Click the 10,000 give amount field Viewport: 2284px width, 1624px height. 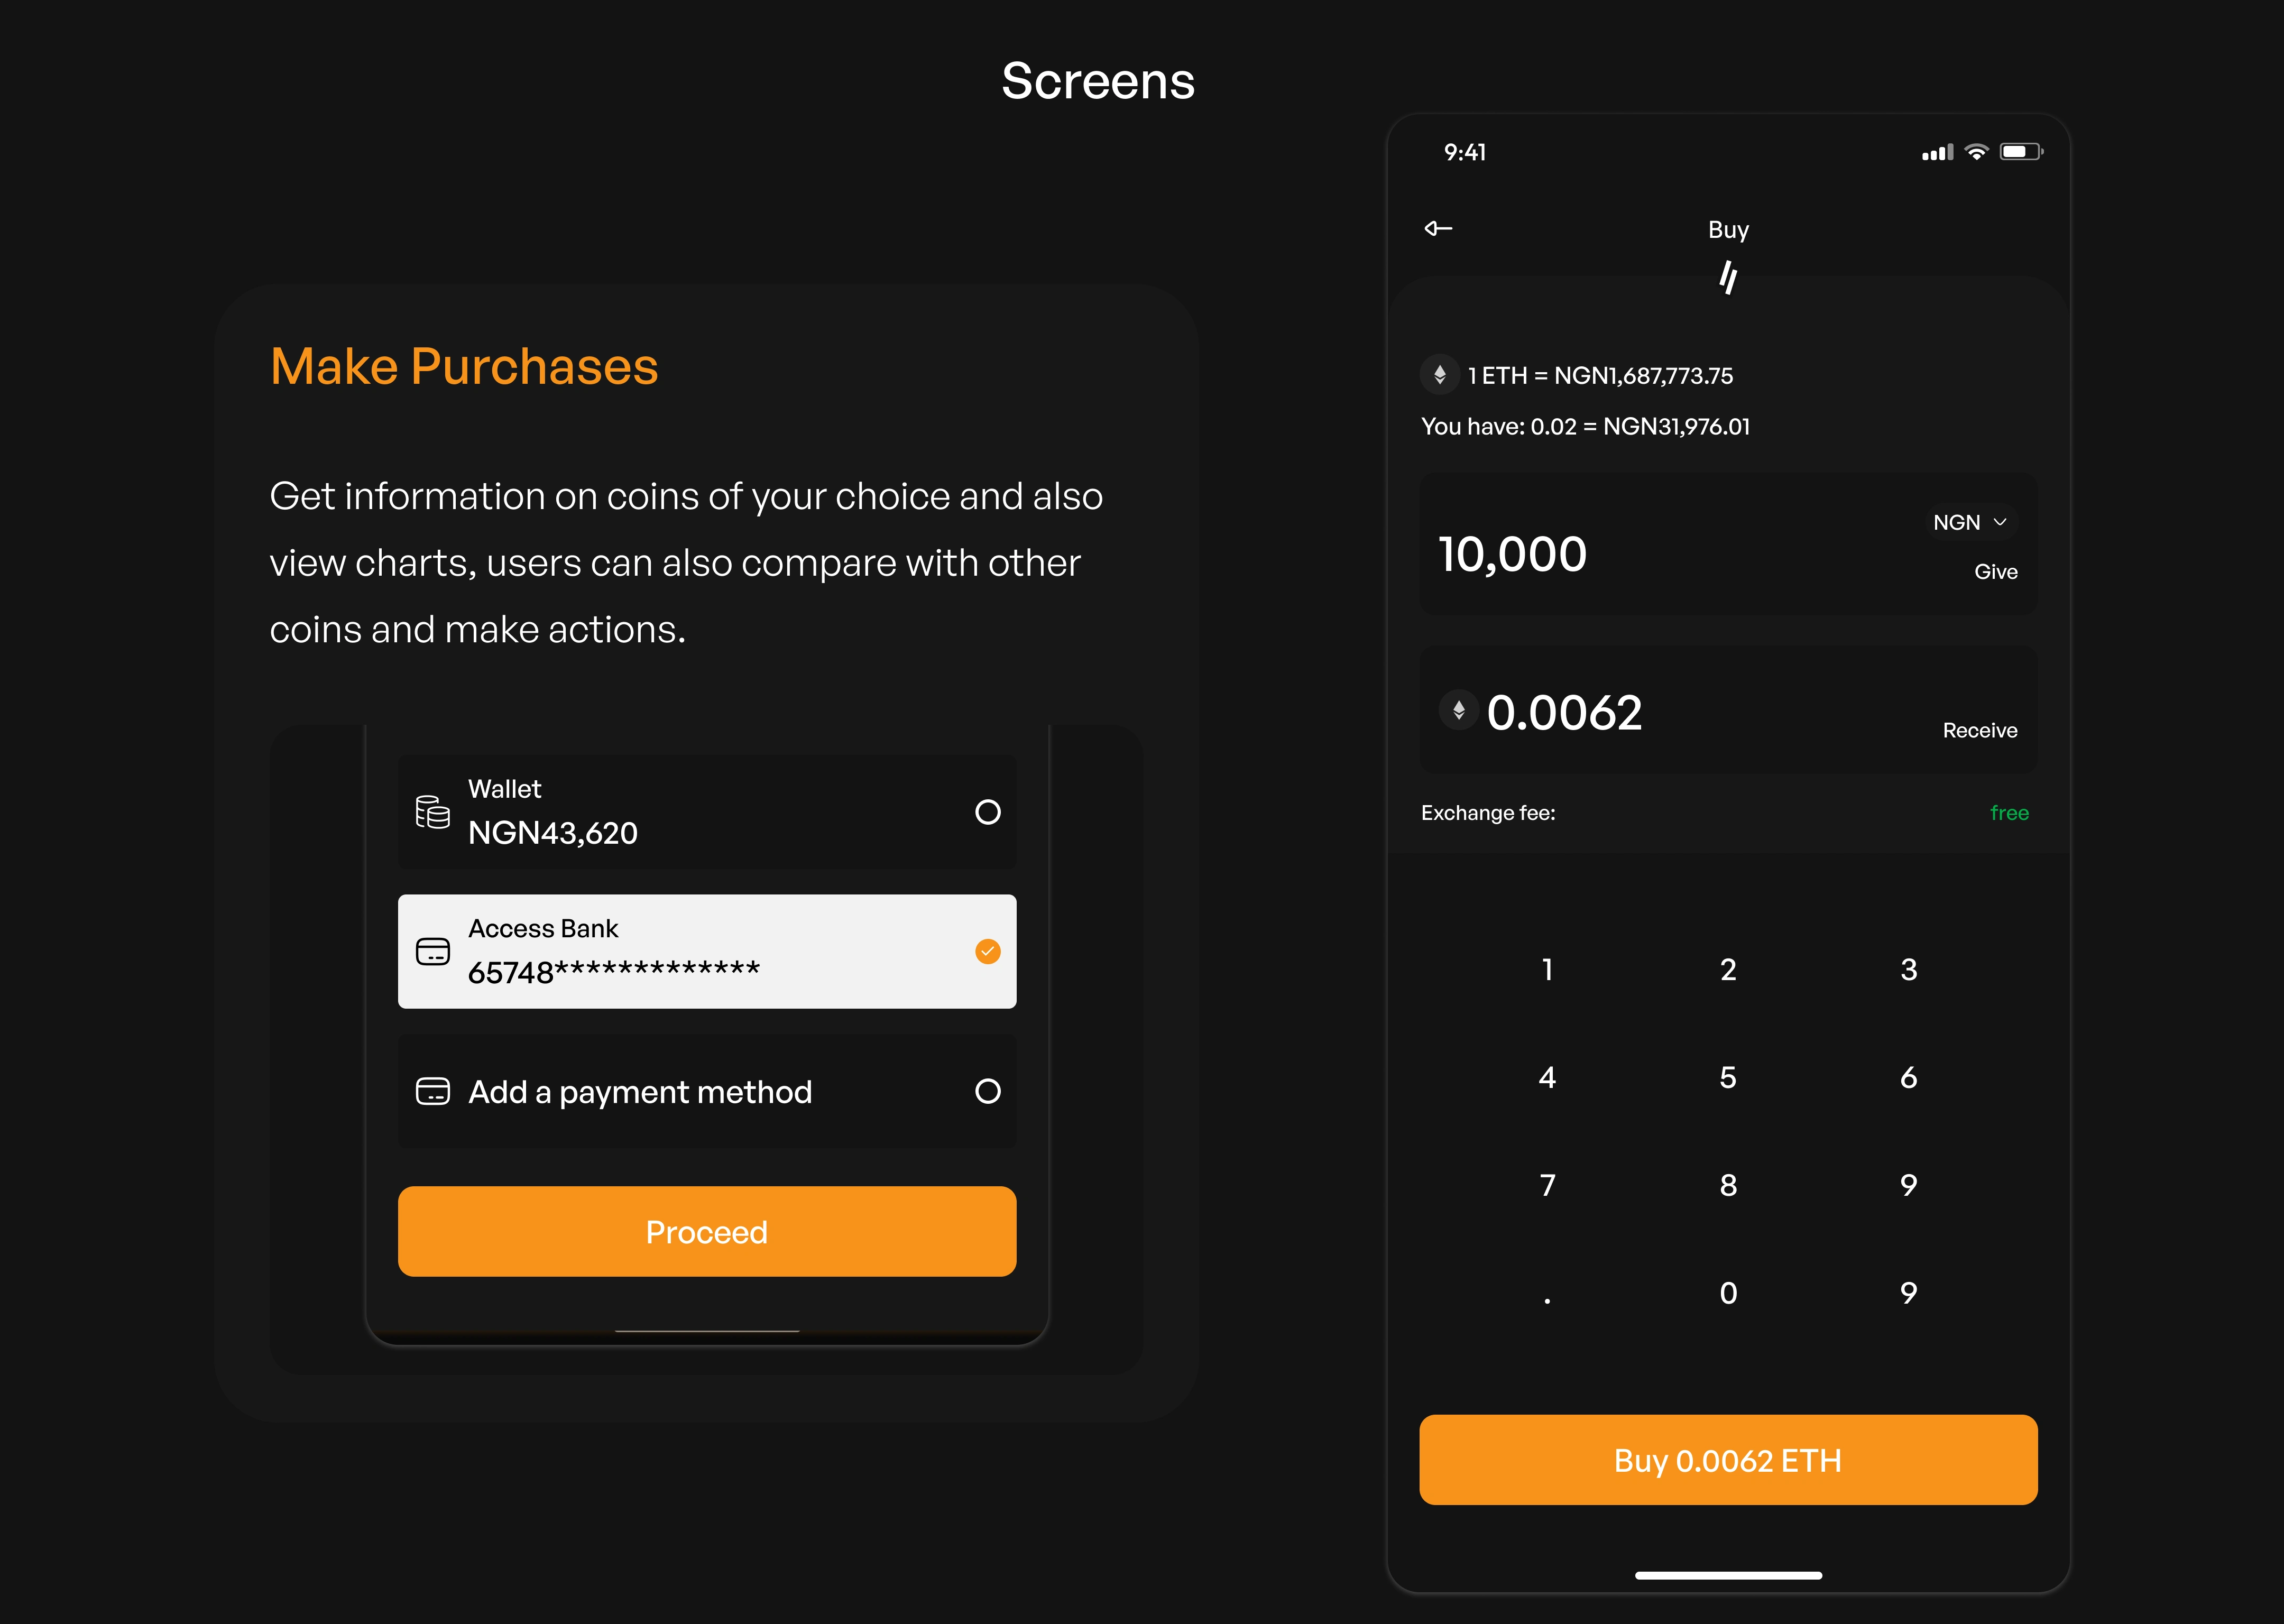tap(1728, 544)
